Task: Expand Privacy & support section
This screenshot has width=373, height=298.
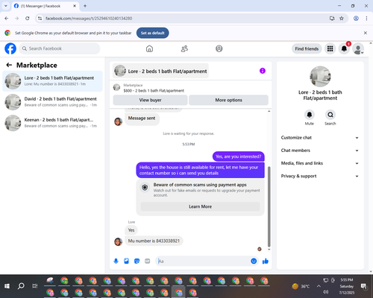Action: (x=320, y=176)
